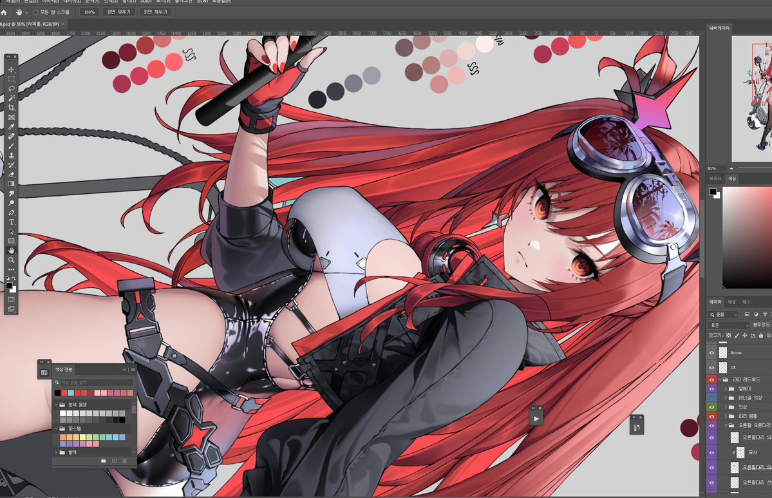Select the Move tool
This screenshot has width=772, height=498.
pyautogui.click(x=12, y=70)
